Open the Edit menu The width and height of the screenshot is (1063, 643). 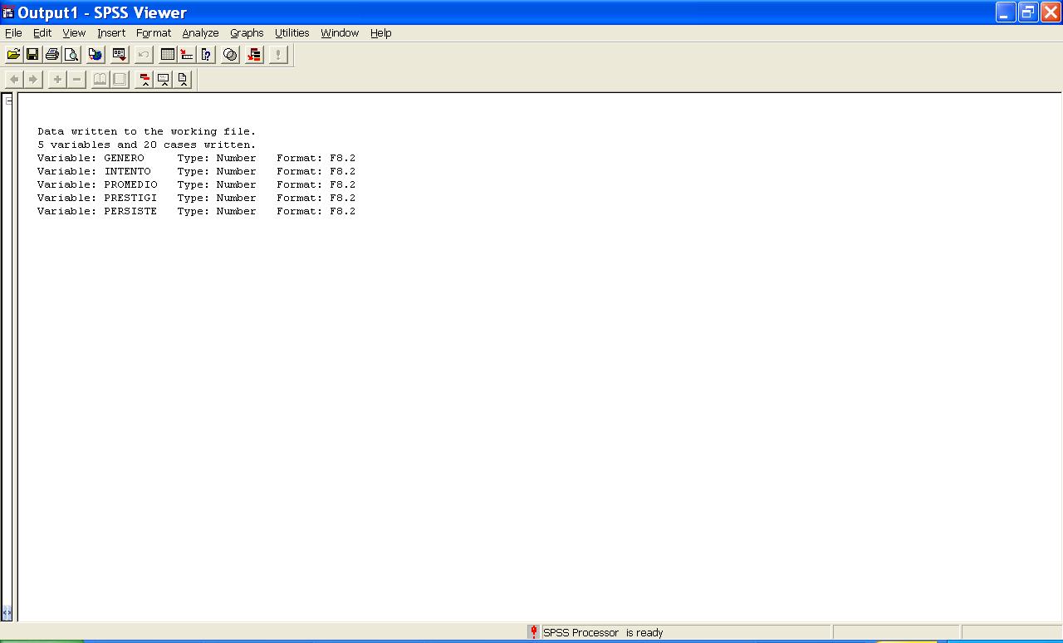click(x=42, y=33)
